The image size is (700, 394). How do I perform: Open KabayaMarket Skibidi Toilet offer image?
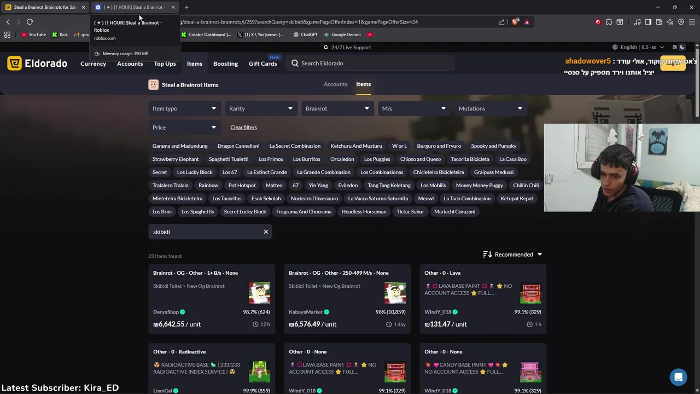(x=395, y=293)
